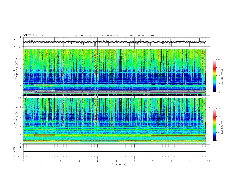Click the "ch.3(V)" waveform axis label

point(14,152)
